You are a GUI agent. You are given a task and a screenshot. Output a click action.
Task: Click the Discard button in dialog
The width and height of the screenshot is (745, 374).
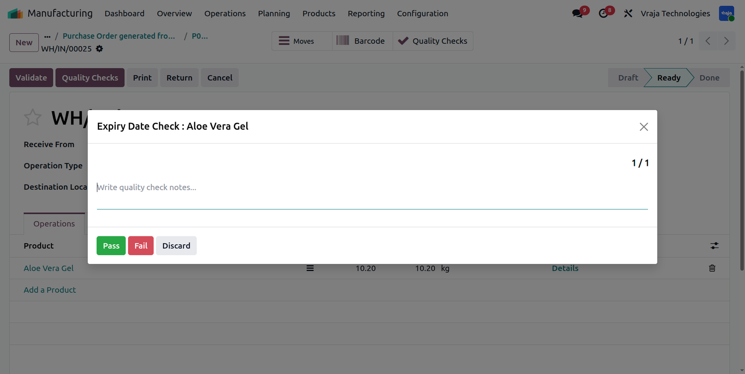[x=176, y=246]
